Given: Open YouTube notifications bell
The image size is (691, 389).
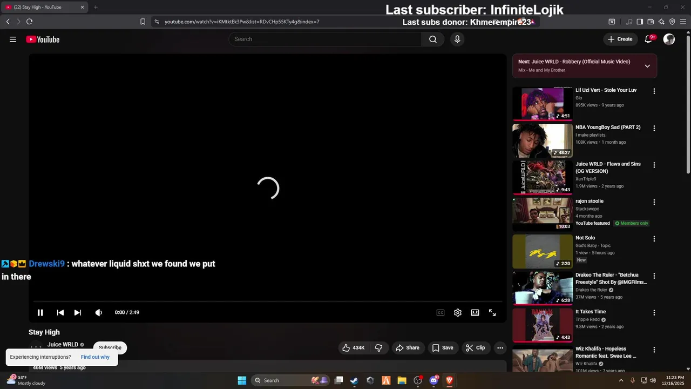Looking at the screenshot, I should 648,39.
